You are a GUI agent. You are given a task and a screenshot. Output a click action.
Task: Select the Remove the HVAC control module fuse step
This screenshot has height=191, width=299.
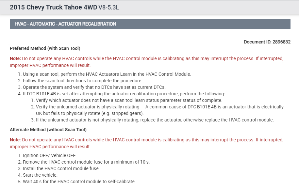[86, 162]
